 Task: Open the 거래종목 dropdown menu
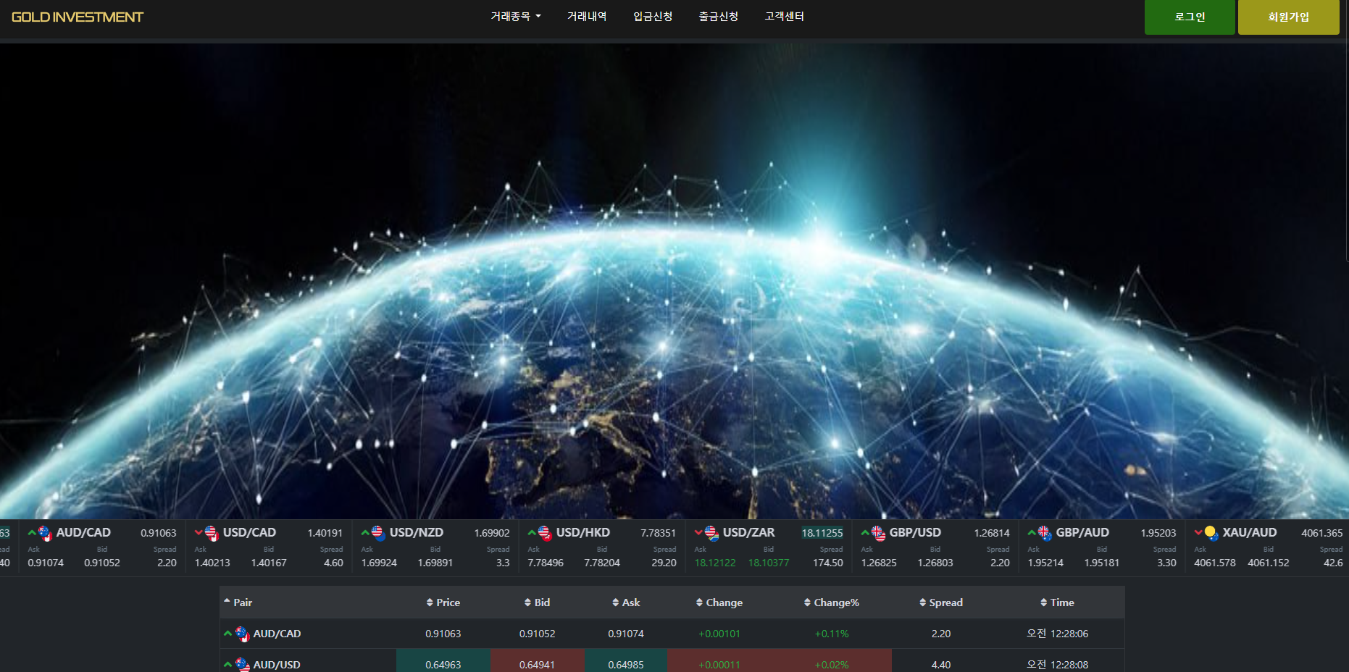516,16
